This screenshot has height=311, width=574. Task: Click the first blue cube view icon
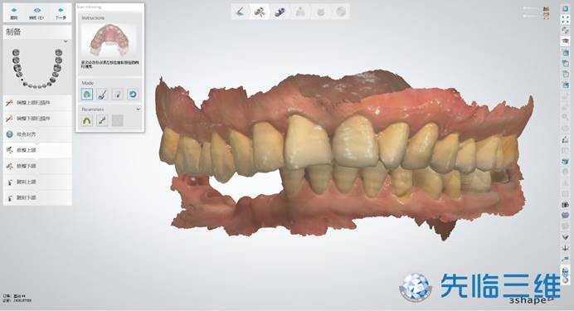[x=566, y=53]
